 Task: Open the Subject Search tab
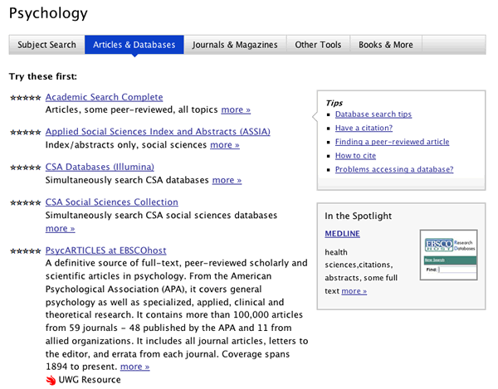[46, 45]
